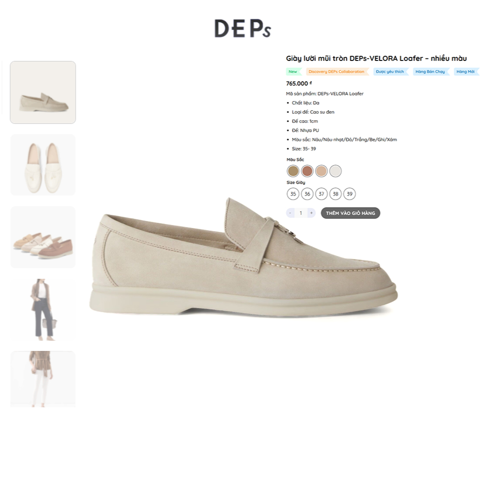Select the beige side-view loafer thumbnail
The width and height of the screenshot is (487, 487).
click(43, 92)
